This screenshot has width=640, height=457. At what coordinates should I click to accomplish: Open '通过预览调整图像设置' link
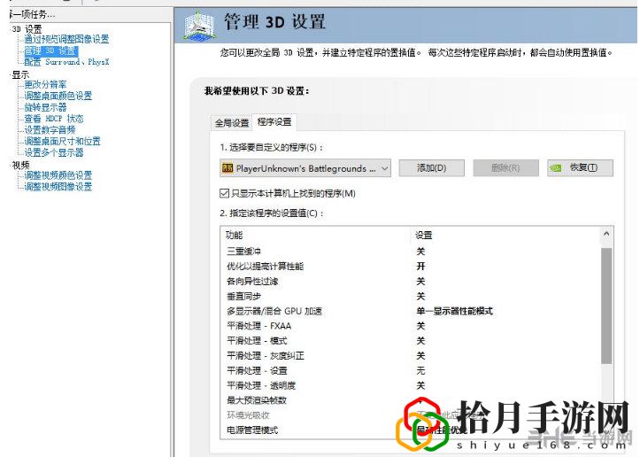tap(66, 39)
